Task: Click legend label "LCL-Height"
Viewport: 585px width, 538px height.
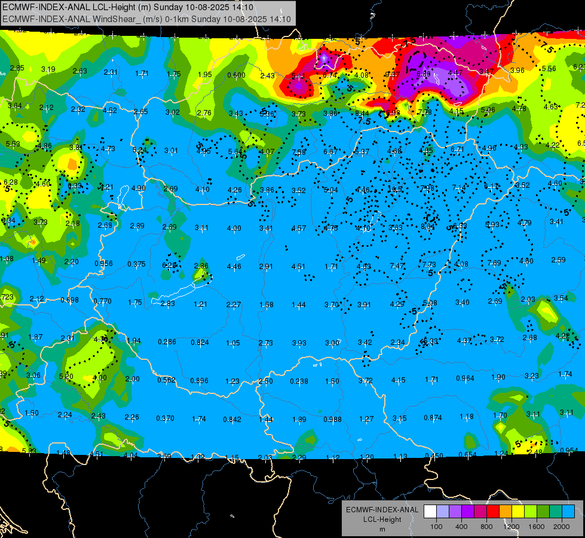Action: 382,519
